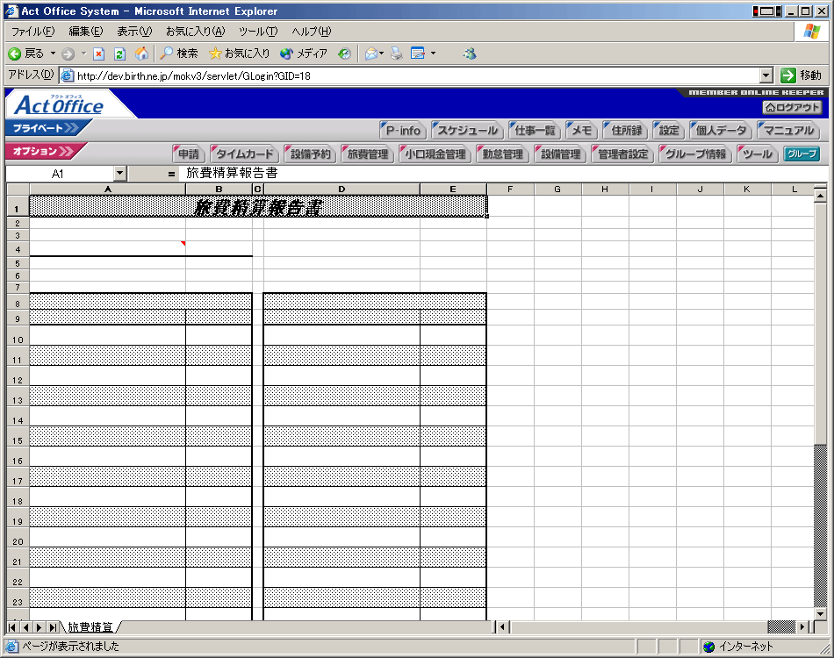Click the Print icon in toolbar

coord(397,54)
